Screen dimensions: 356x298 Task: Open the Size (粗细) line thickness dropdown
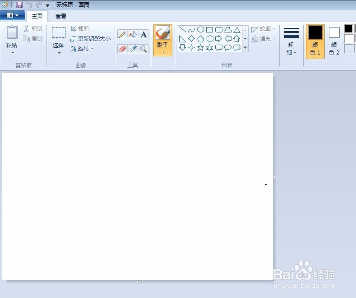click(291, 41)
